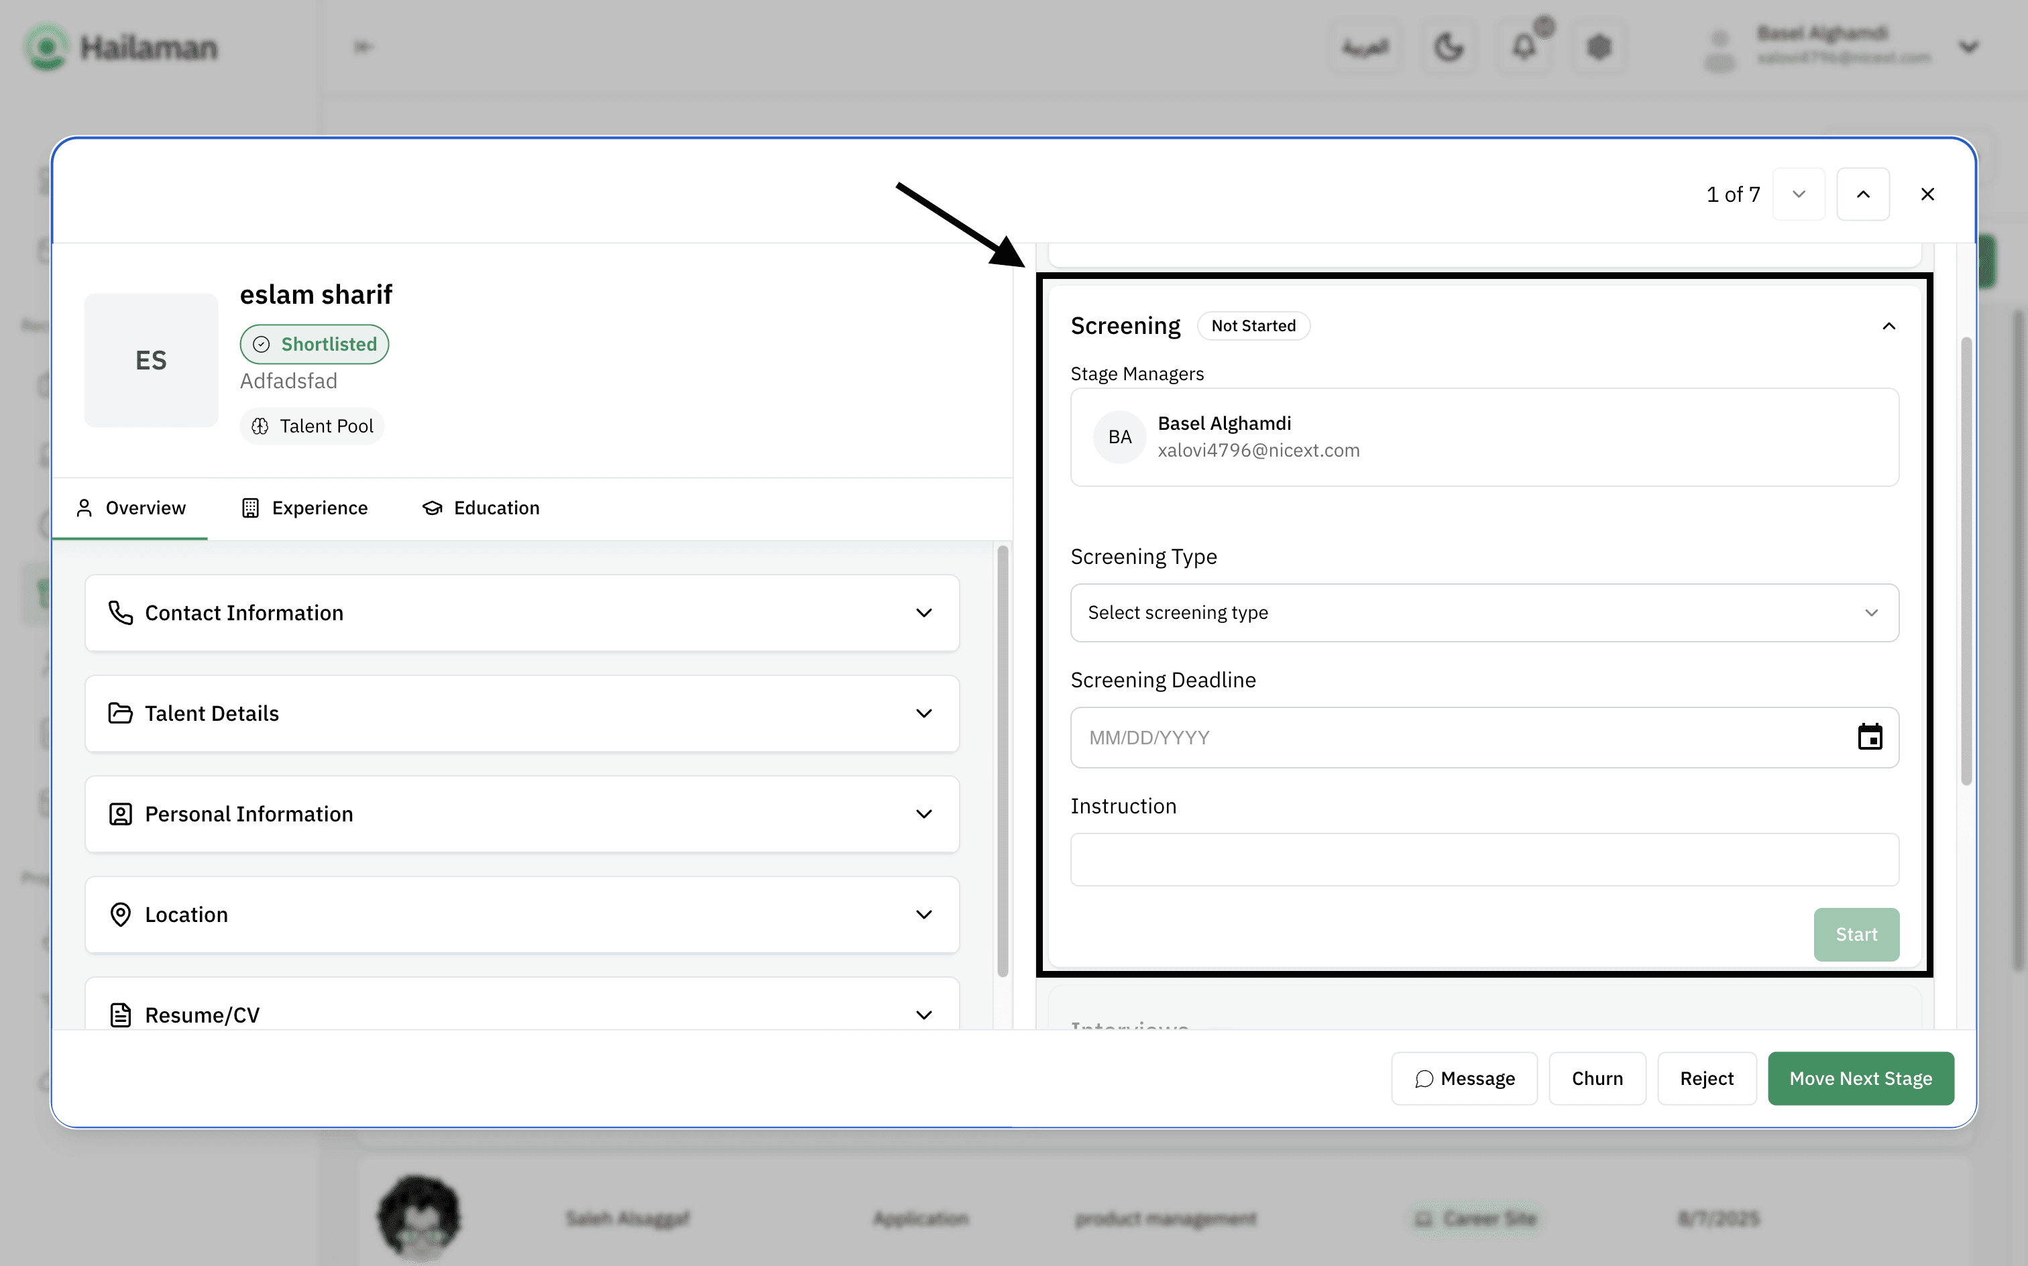Go to next candidate with down chevron
2028x1266 pixels.
point(1798,194)
